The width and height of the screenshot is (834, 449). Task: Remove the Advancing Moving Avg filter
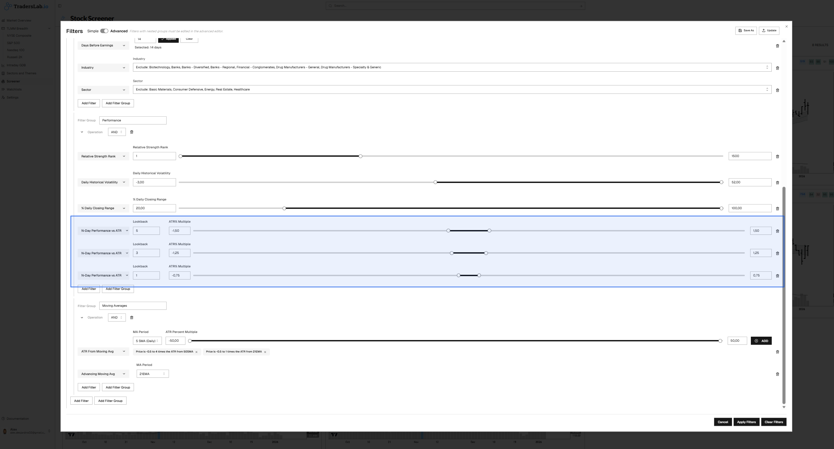[777, 374]
